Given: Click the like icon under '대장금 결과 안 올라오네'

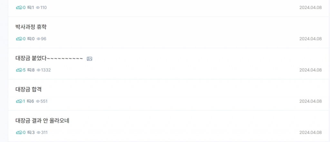Looking at the screenshot, I should point(19,133).
